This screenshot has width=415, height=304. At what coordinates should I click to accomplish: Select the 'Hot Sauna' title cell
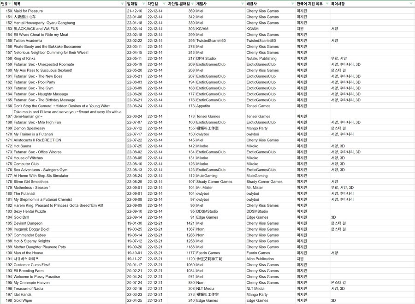point(69,146)
